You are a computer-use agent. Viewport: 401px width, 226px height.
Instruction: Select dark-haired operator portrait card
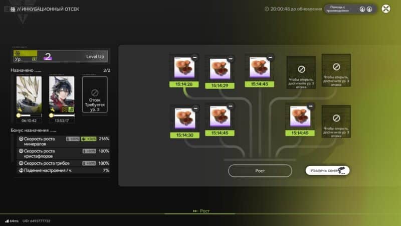pyautogui.click(x=62, y=93)
